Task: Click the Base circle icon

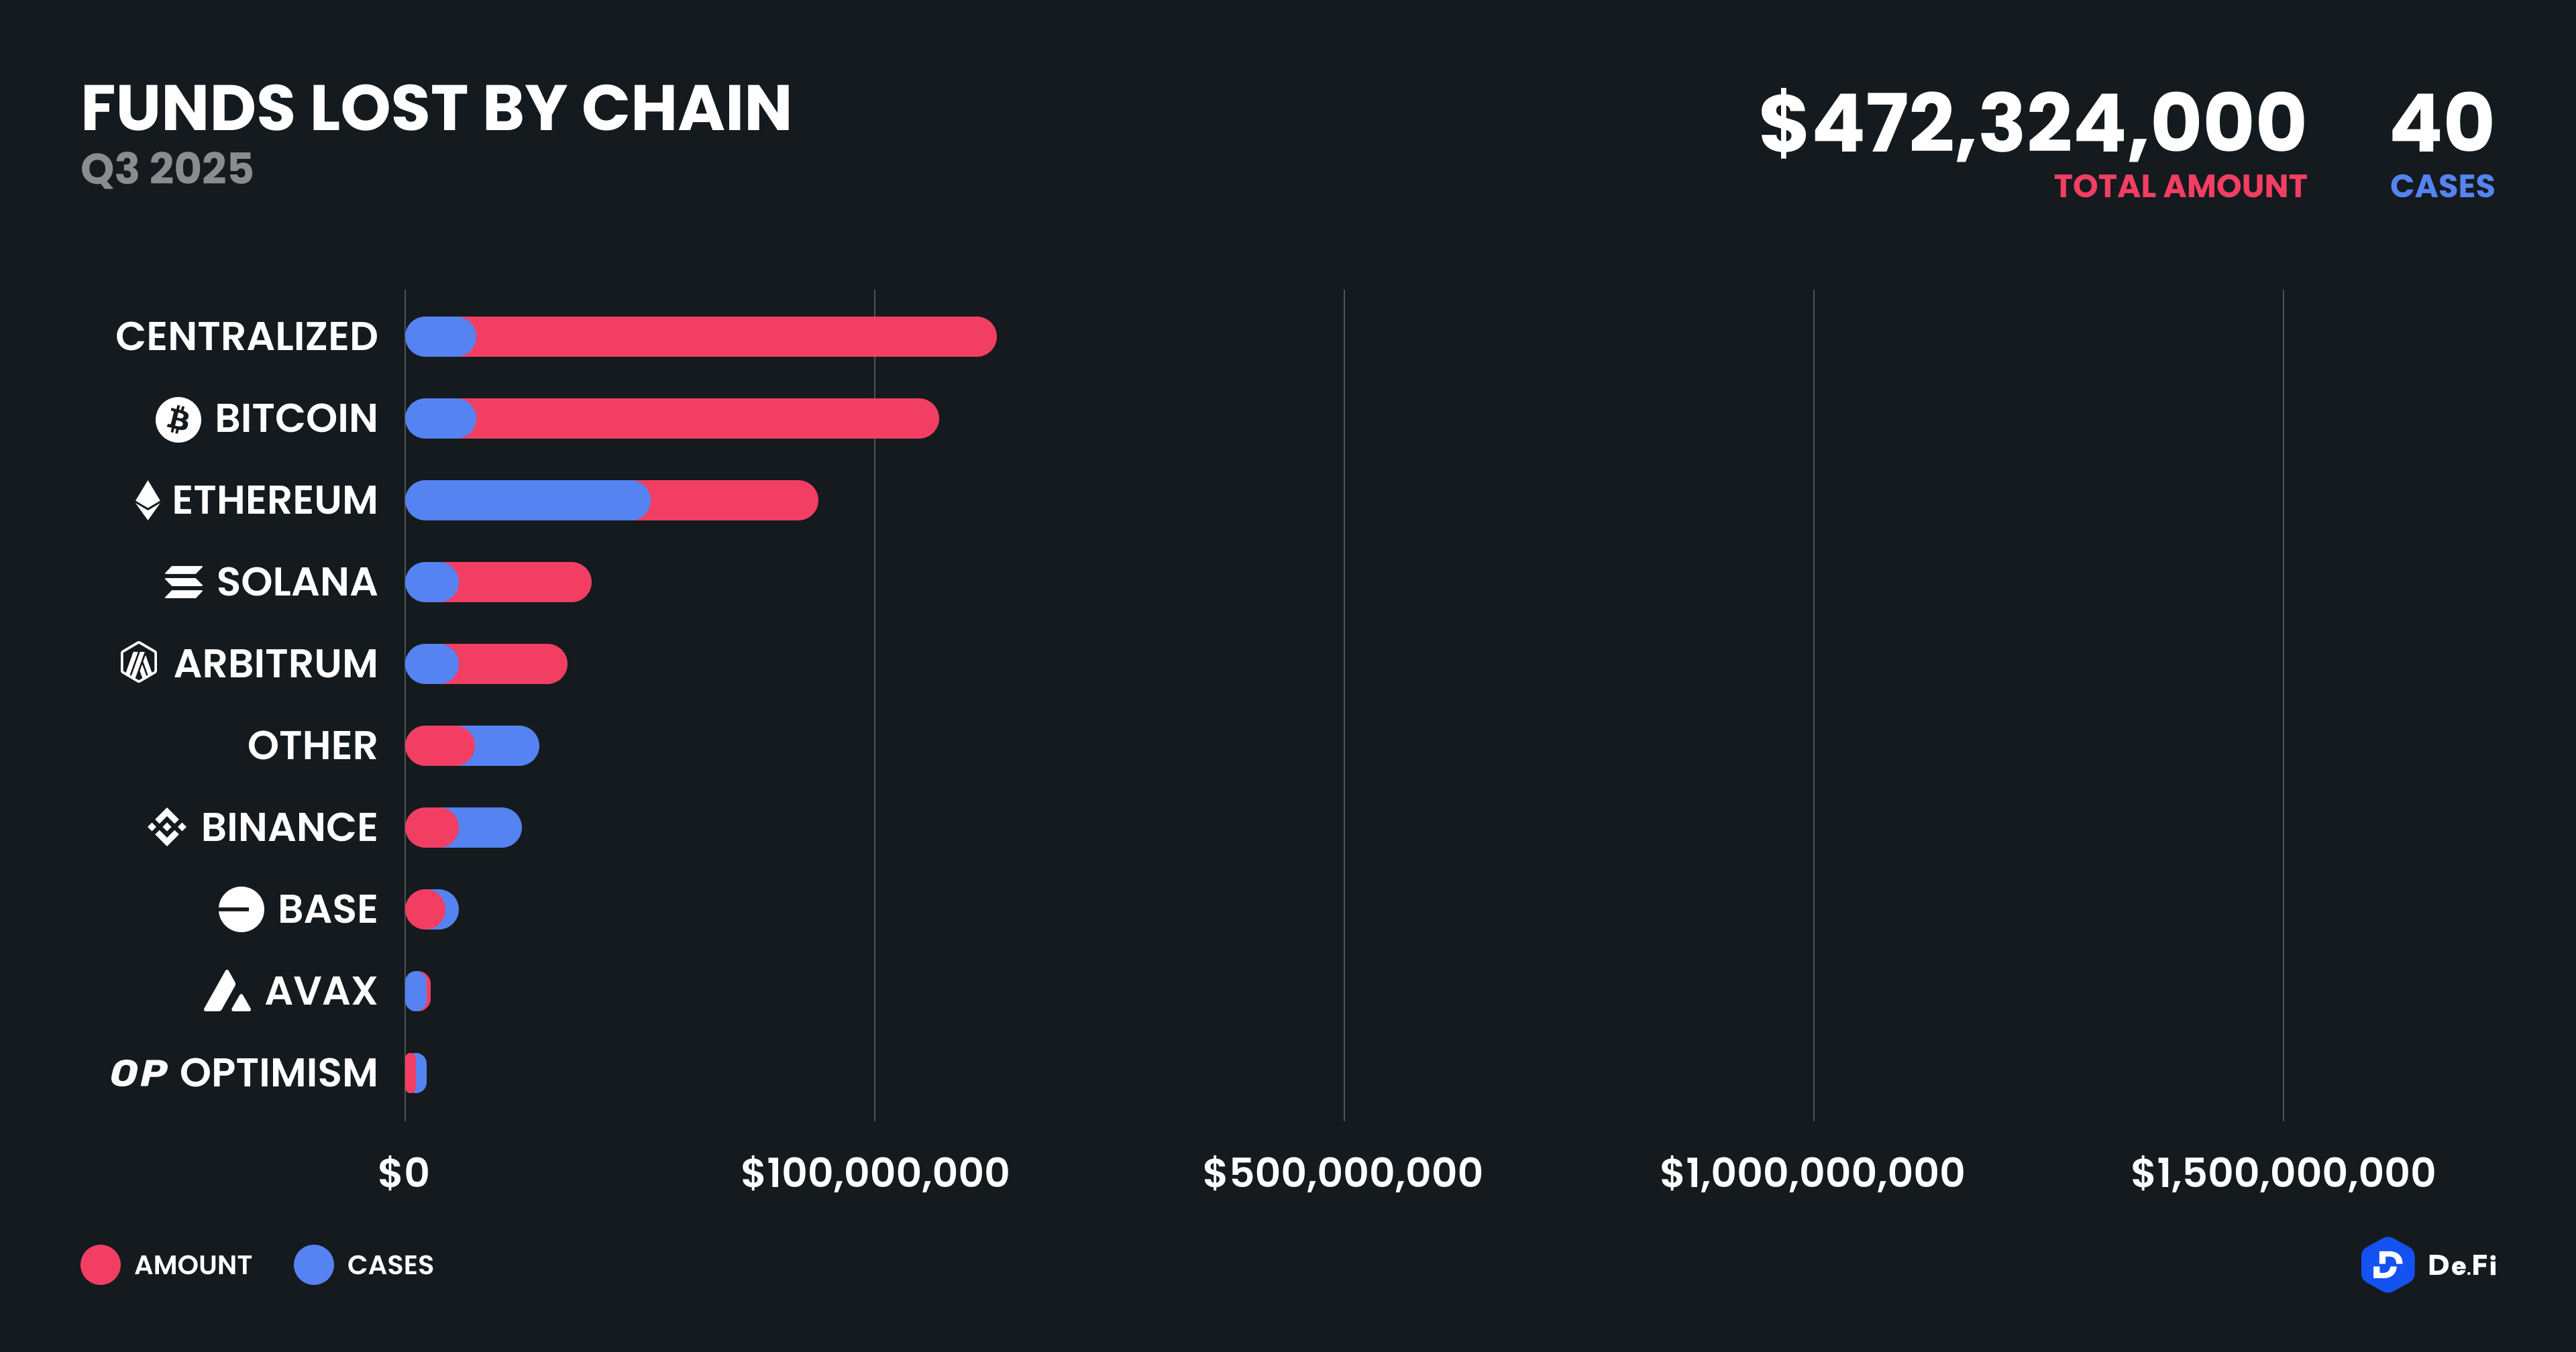Action: click(241, 909)
